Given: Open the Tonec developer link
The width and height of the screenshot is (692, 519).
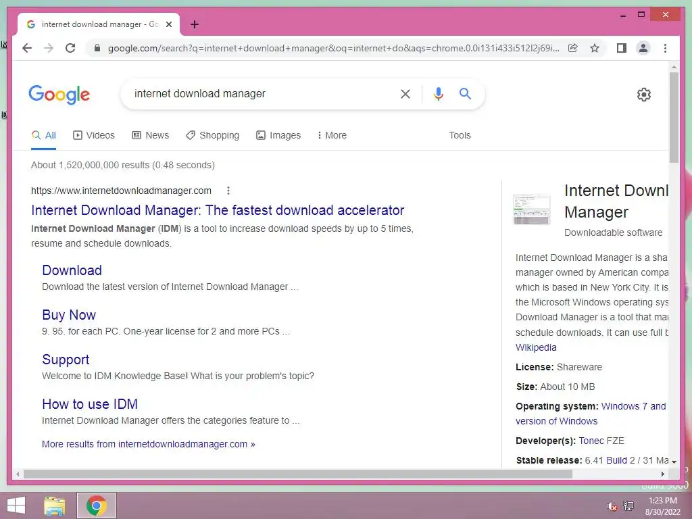Looking at the screenshot, I should (591, 441).
